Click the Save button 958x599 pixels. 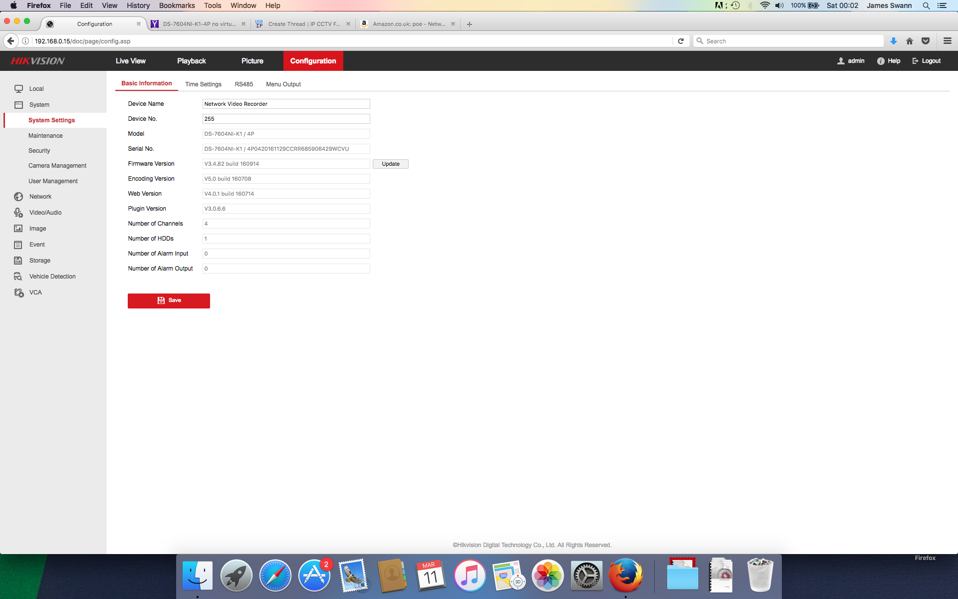[x=169, y=300]
